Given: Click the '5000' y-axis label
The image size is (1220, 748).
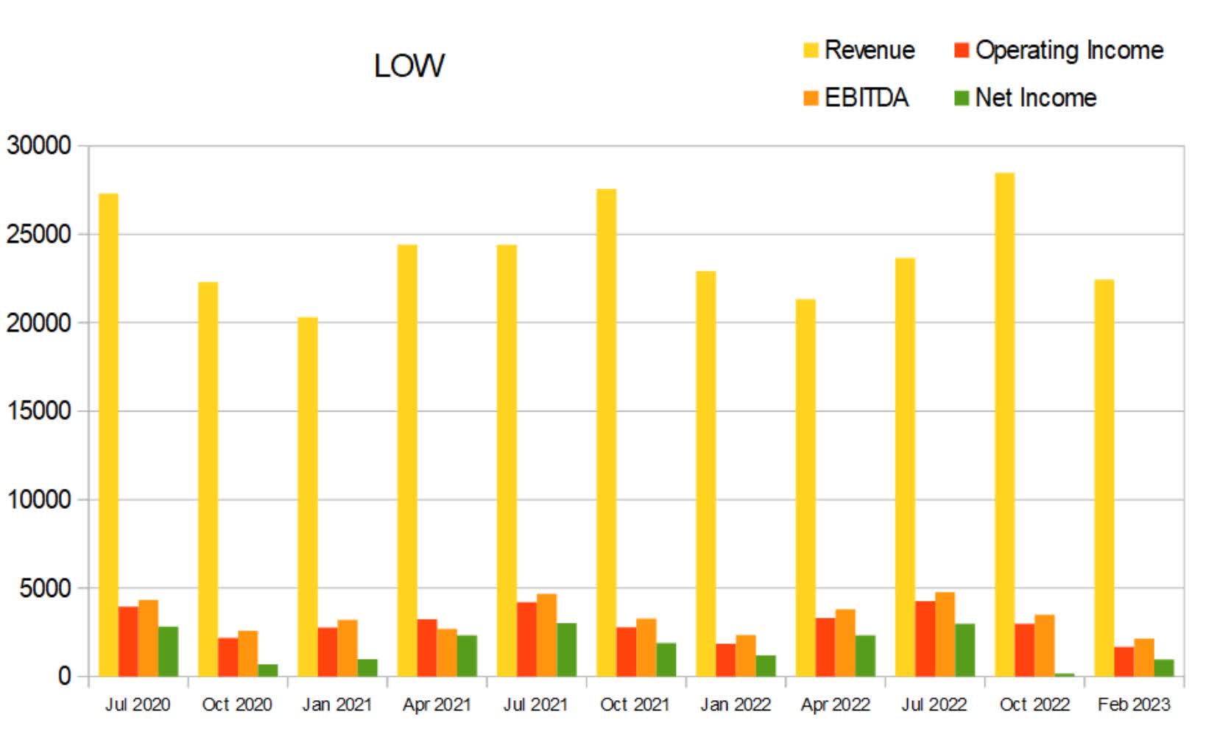Looking at the screenshot, I should (x=46, y=588).
